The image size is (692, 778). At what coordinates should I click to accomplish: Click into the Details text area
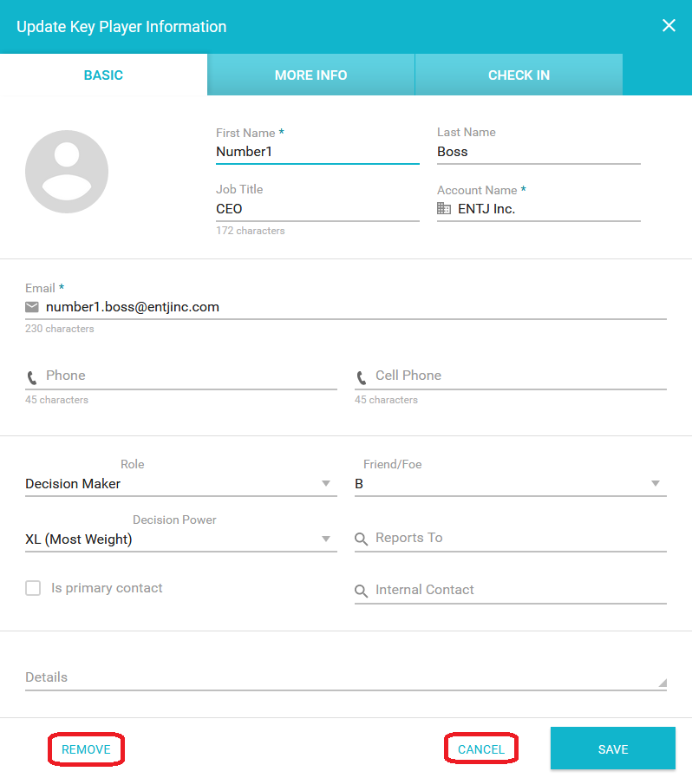click(346, 677)
